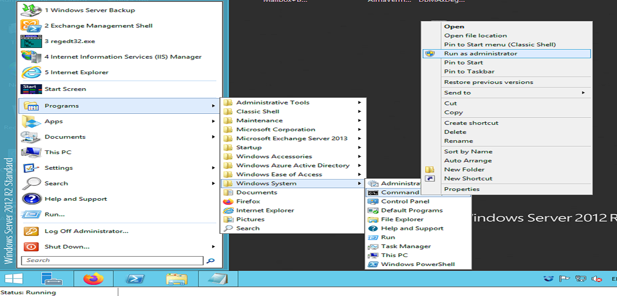This screenshot has height=296, width=617.
Task: Click search magnifier icon beside search box
Action: click(x=210, y=261)
